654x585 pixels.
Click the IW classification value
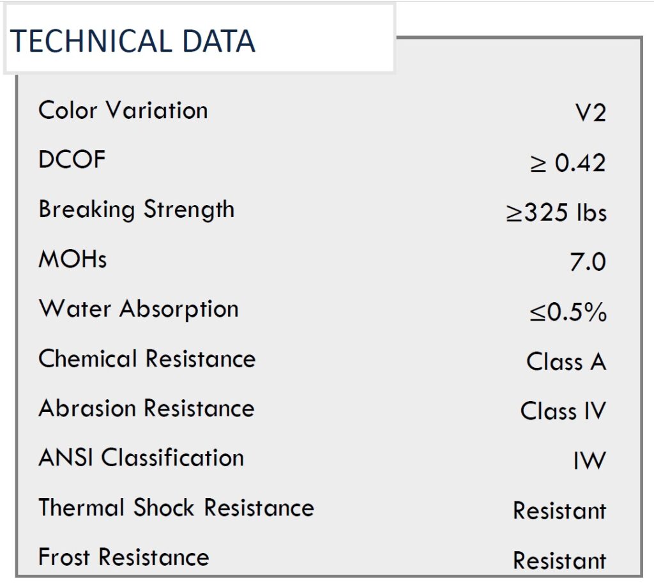[x=589, y=460]
